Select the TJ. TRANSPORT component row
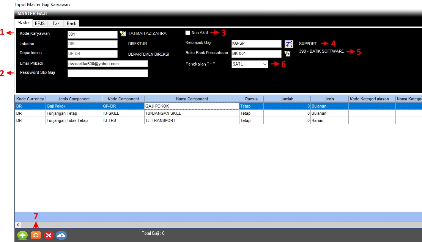The image size is (422, 242). click(x=191, y=120)
